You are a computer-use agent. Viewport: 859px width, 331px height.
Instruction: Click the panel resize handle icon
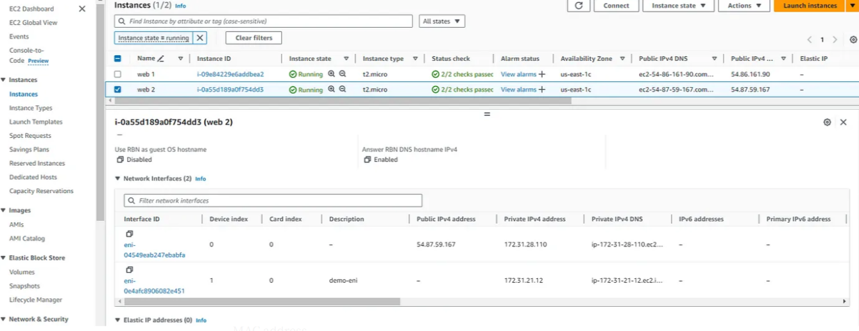point(487,114)
